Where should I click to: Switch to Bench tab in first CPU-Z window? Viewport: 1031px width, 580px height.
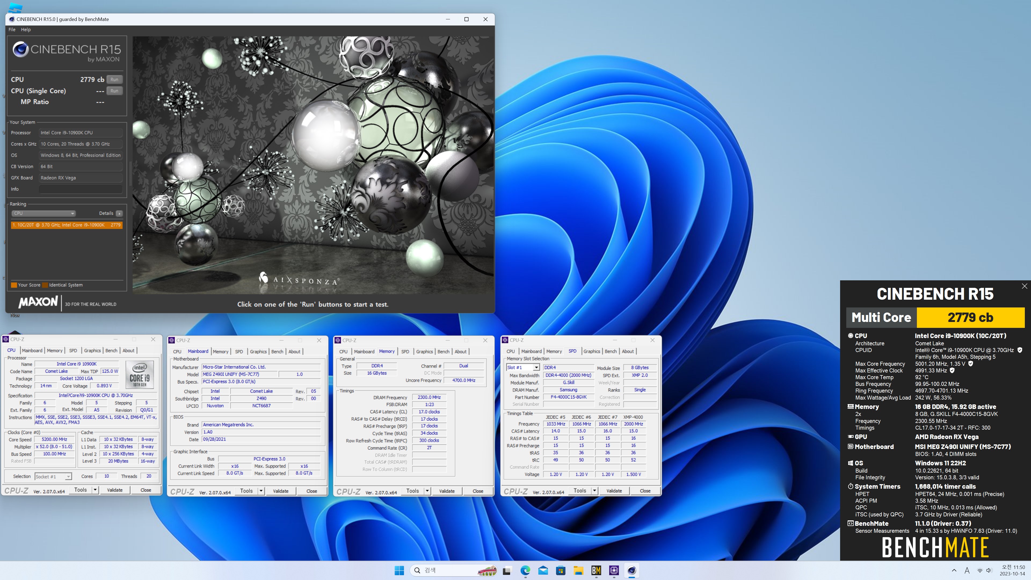111,351
